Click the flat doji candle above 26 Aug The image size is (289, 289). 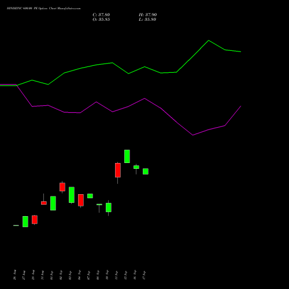[x=16, y=225]
